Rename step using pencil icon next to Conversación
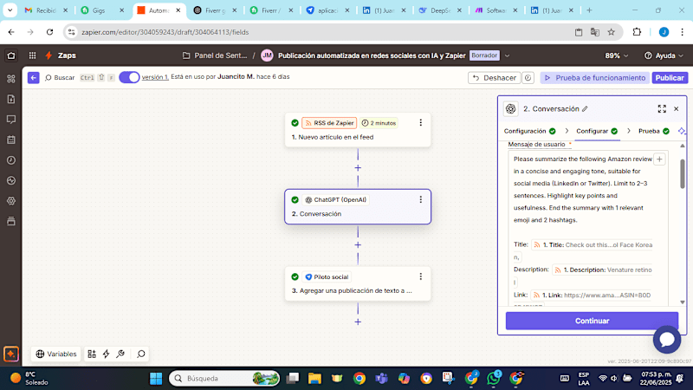The height and width of the screenshot is (390, 693). point(585,109)
